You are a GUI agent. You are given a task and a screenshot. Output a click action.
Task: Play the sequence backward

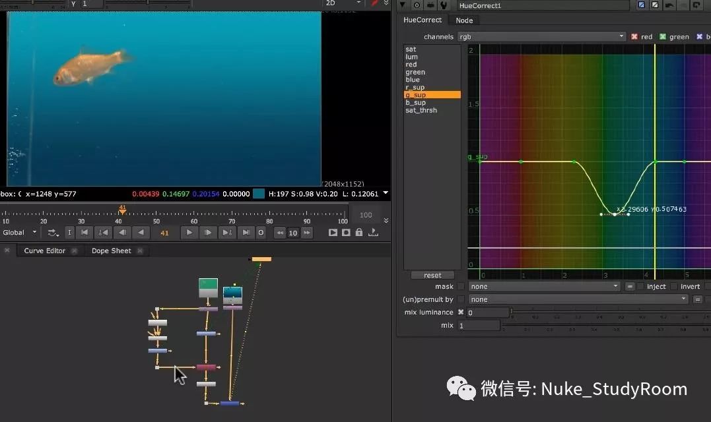[x=141, y=233]
